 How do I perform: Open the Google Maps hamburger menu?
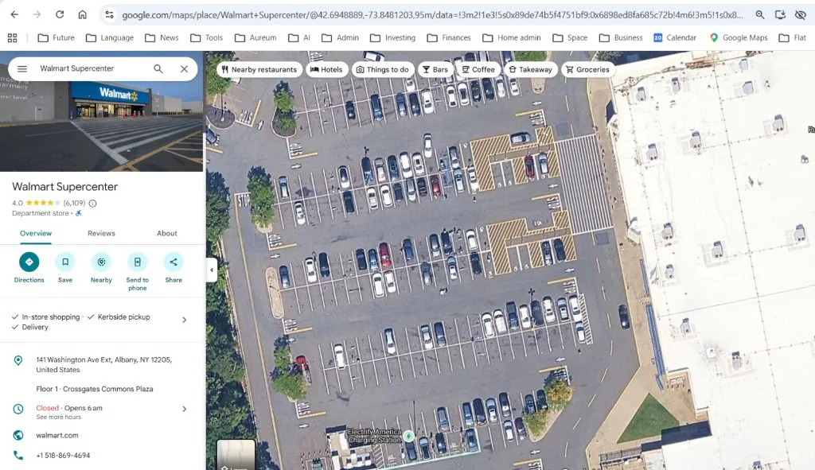(x=21, y=68)
